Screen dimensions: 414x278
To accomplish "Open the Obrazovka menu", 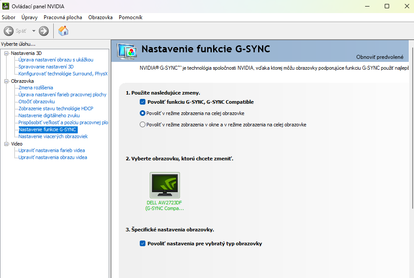I will tap(100, 17).
